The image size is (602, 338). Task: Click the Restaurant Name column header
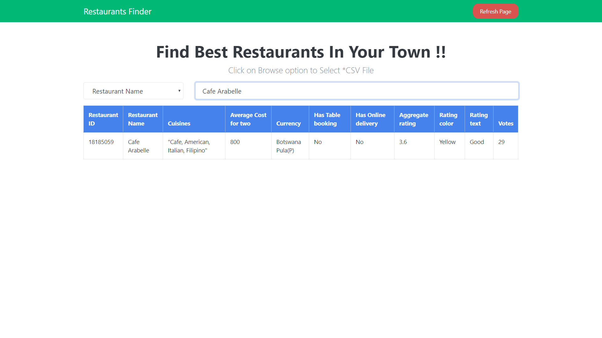click(x=143, y=119)
